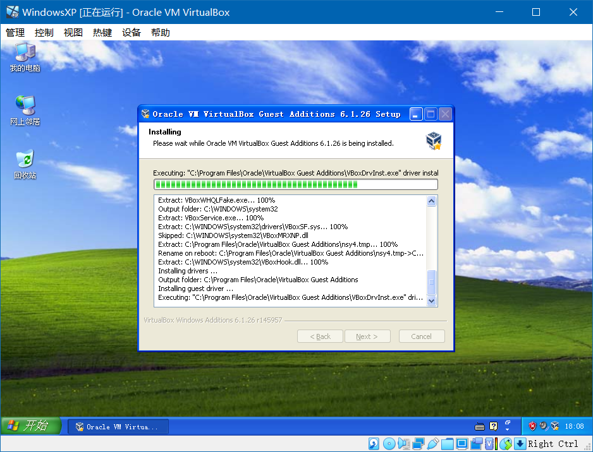Click the network adapters status icon
593x452 pixels.
click(x=419, y=444)
